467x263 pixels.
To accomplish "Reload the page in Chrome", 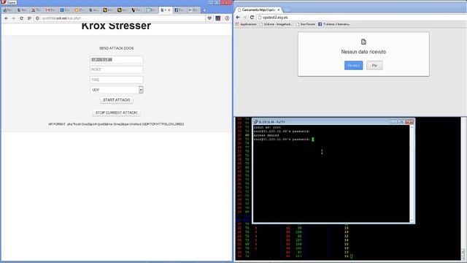I will (x=252, y=18).
